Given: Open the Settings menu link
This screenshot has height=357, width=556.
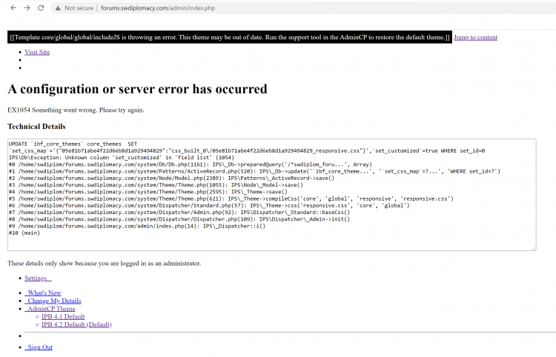Looking at the screenshot, I should tap(37, 278).
